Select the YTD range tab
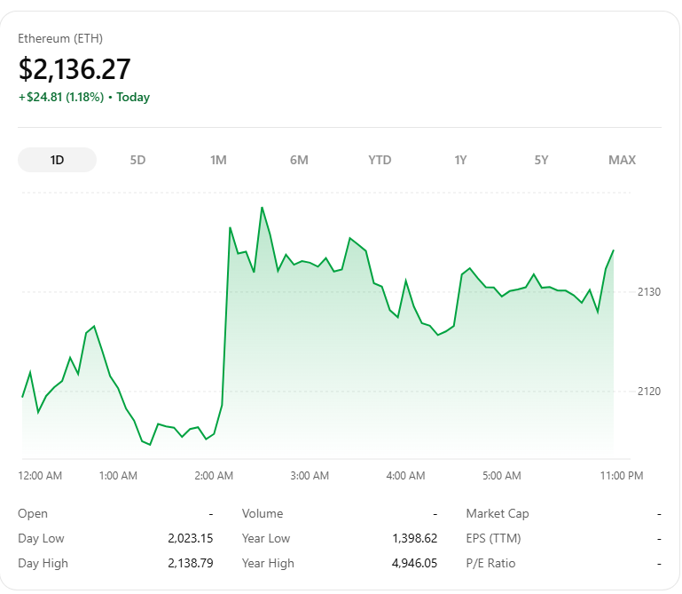Viewport: 682px width, 594px height. [x=380, y=160]
